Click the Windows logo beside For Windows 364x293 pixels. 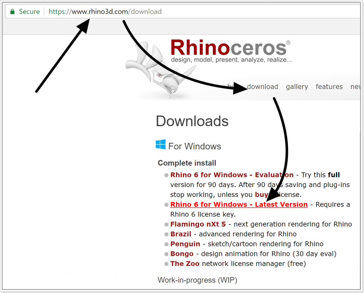(x=161, y=144)
